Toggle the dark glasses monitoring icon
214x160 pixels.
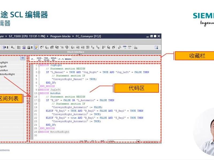coord(124,47)
